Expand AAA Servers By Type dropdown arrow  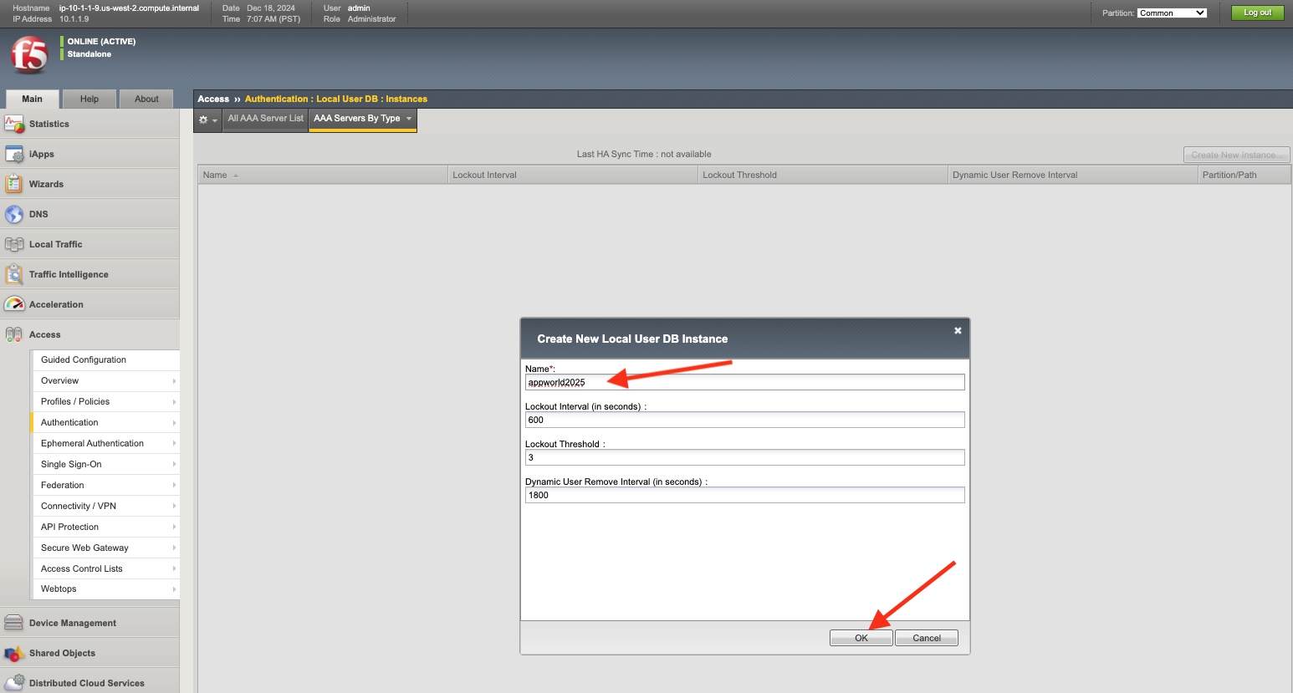coord(409,118)
